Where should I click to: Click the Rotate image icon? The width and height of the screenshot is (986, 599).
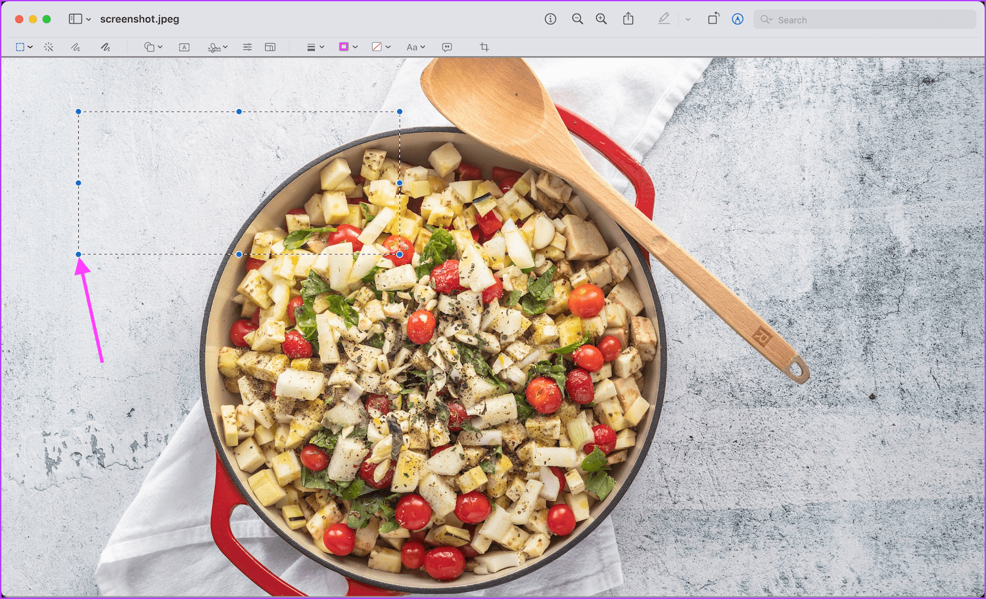pos(713,19)
